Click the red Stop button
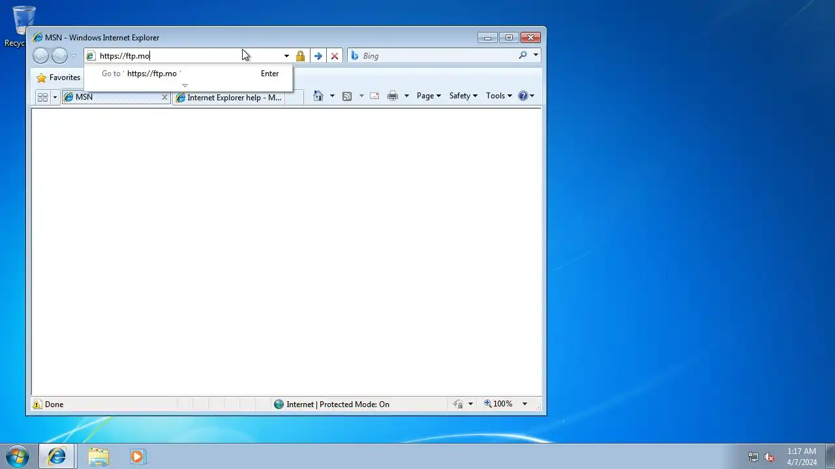835x469 pixels. coord(335,56)
